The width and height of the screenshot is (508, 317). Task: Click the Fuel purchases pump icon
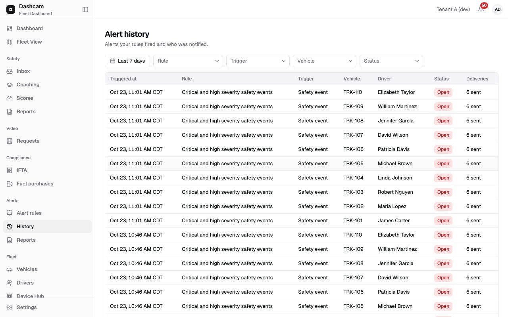pos(10,184)
